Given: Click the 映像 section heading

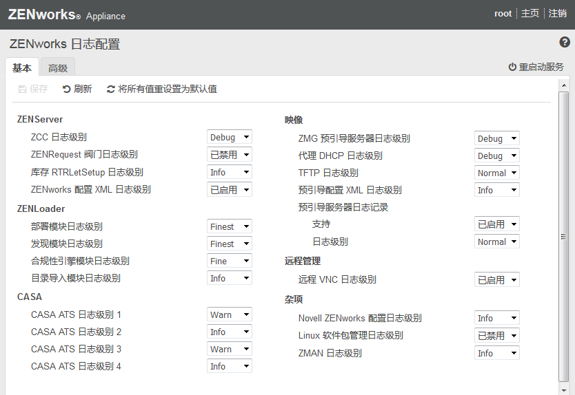Looking at the screenshot, I should (294, 120).
